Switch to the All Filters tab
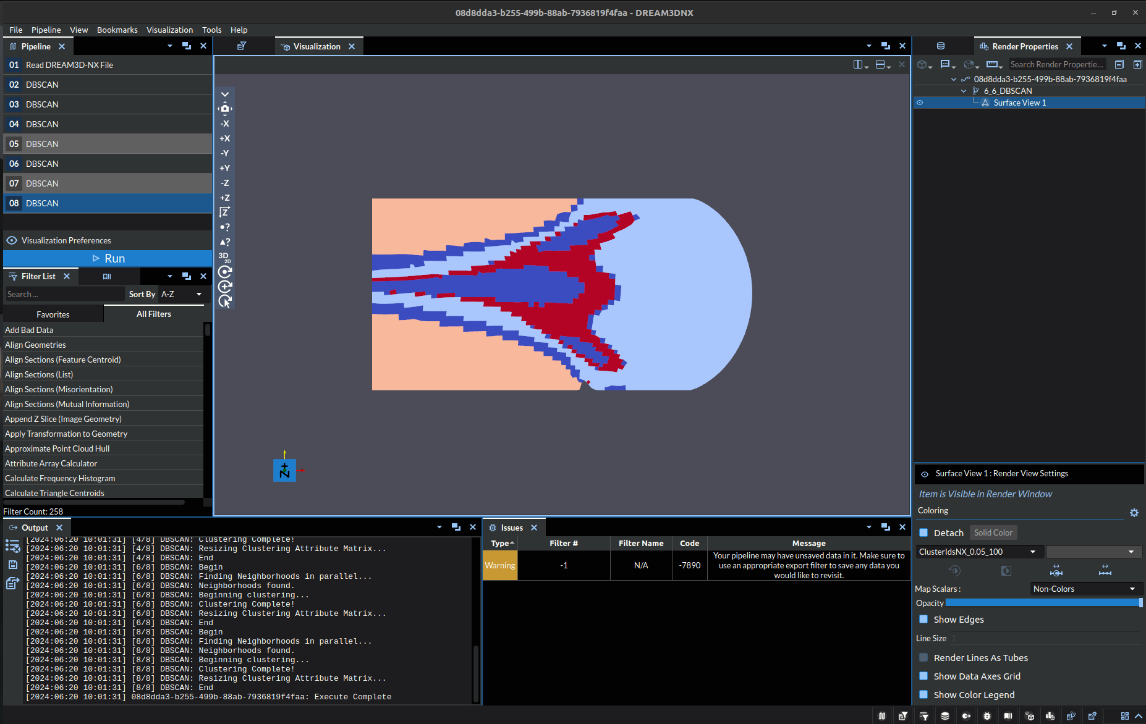 pyautogui.click(x=154, y=314)
